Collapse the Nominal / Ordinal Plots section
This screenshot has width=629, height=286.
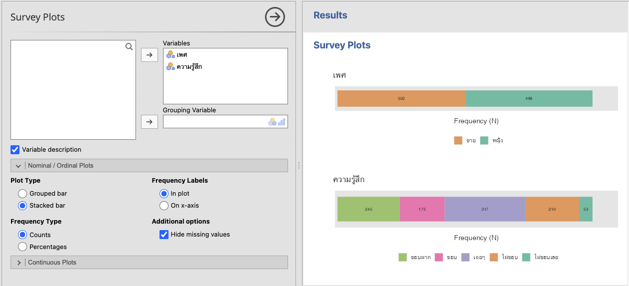tap(18, 166)
